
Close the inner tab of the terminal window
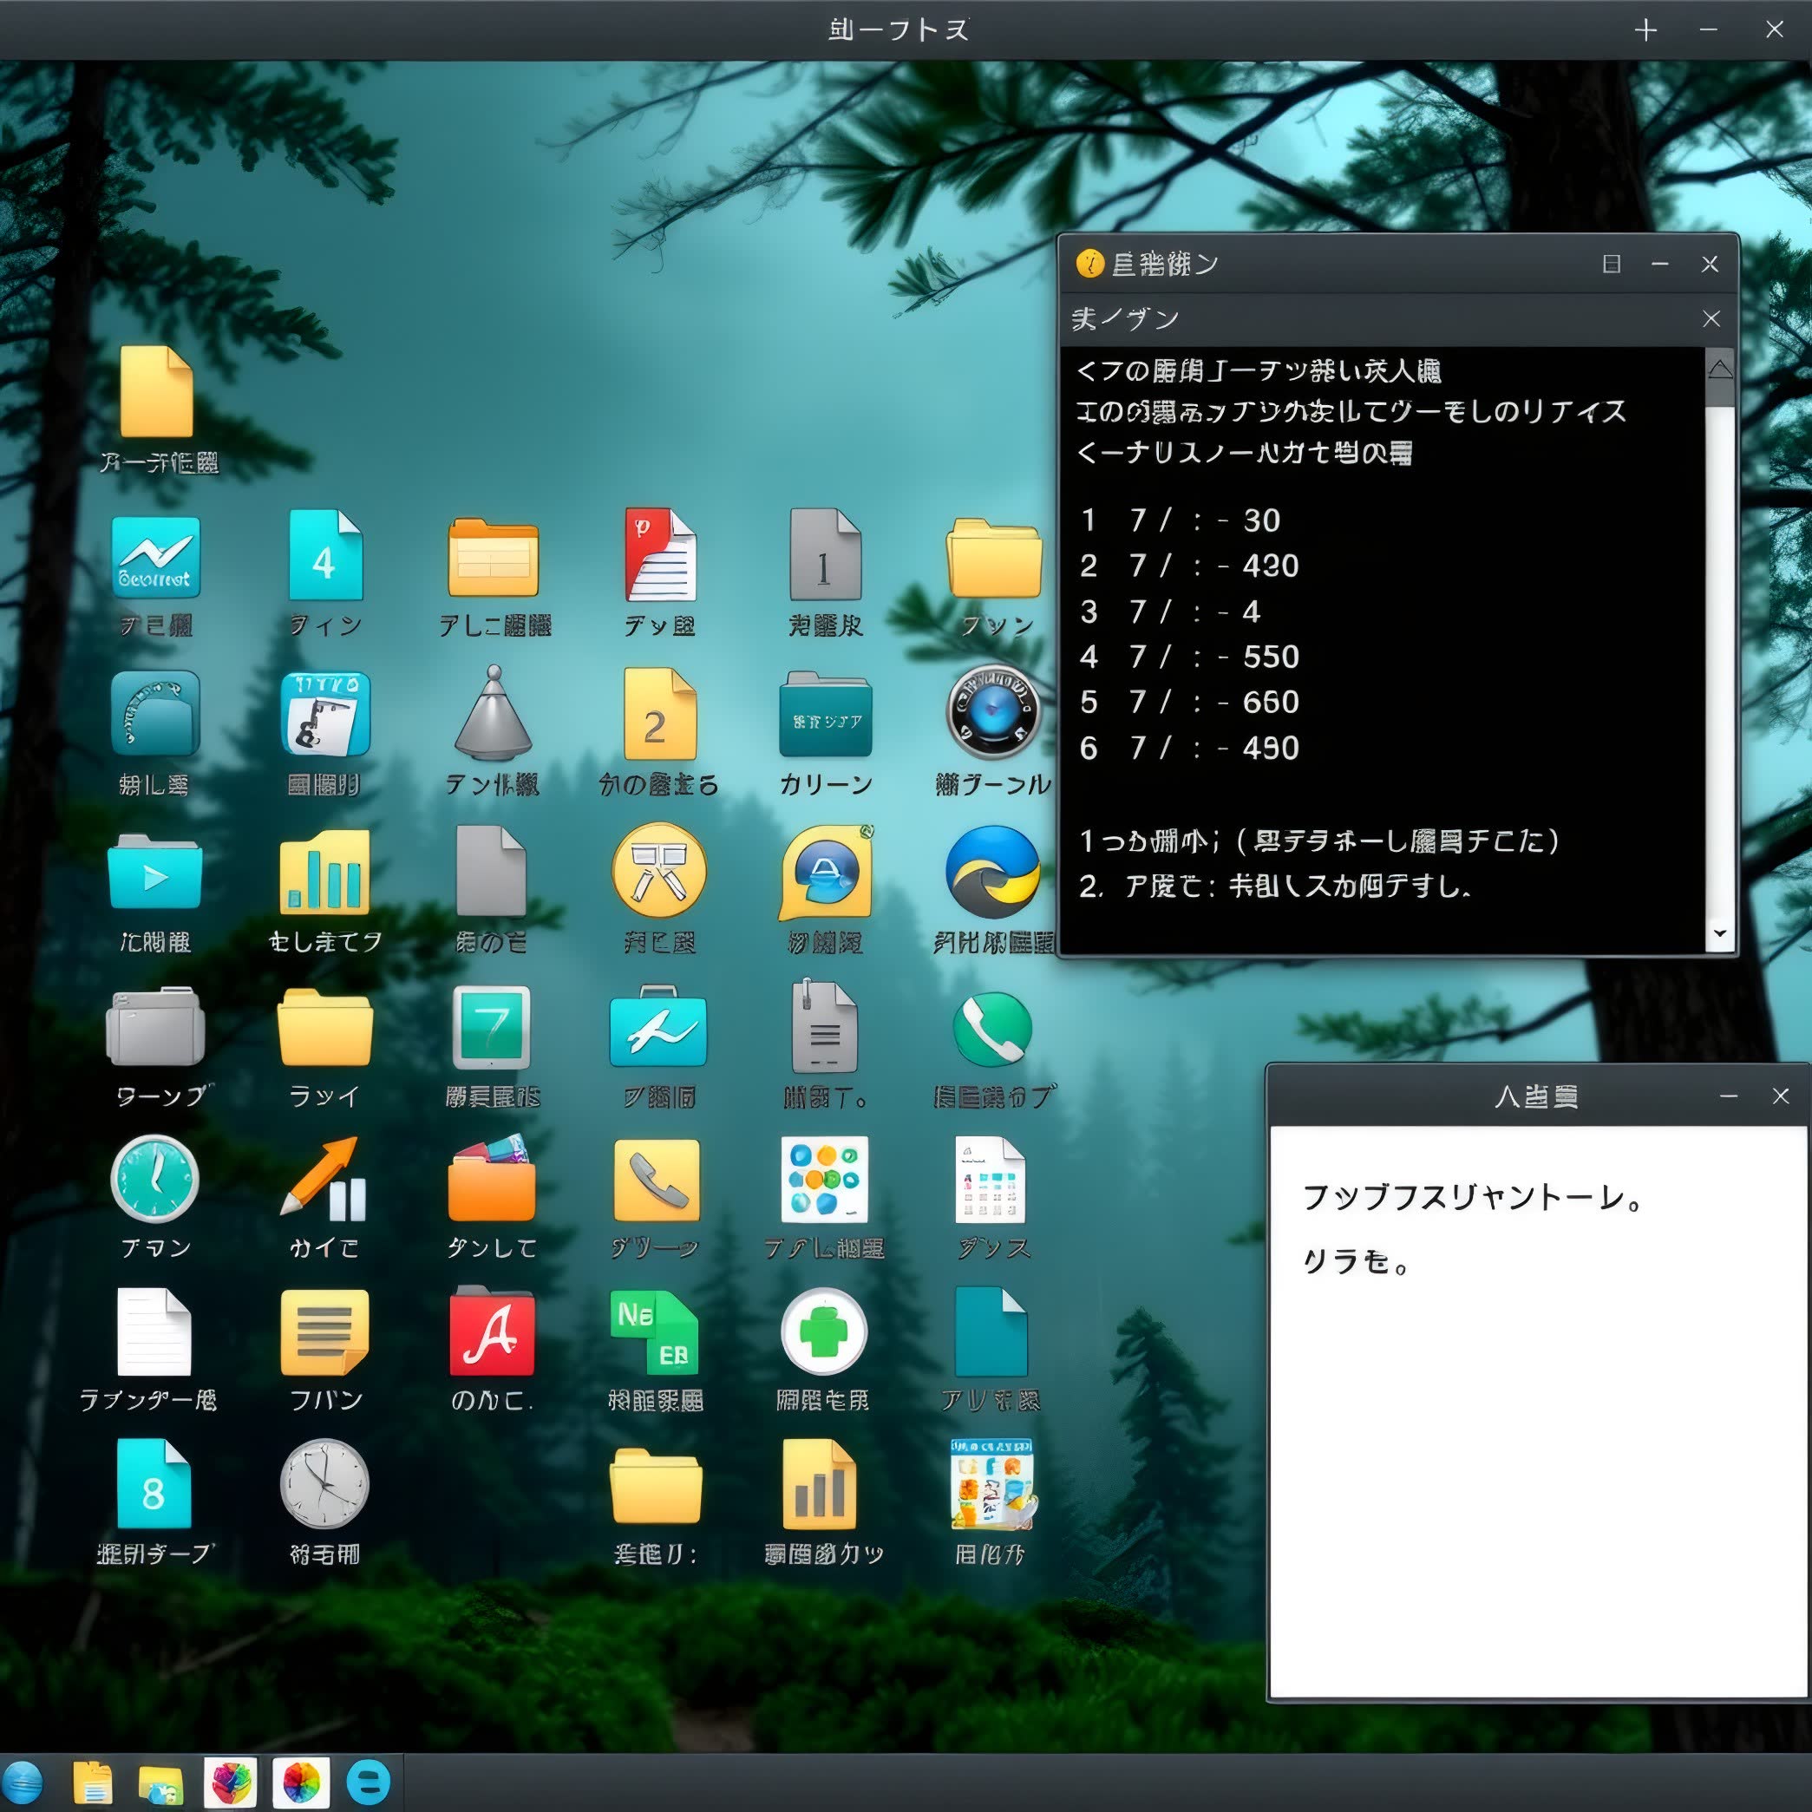tap(1711, 319)
